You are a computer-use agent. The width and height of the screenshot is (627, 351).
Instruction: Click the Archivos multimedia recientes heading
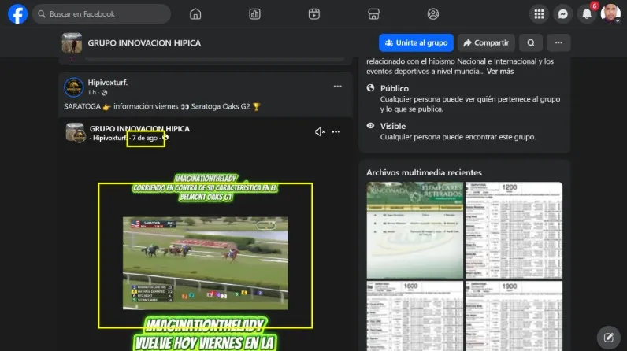click(x=424, y=172)
